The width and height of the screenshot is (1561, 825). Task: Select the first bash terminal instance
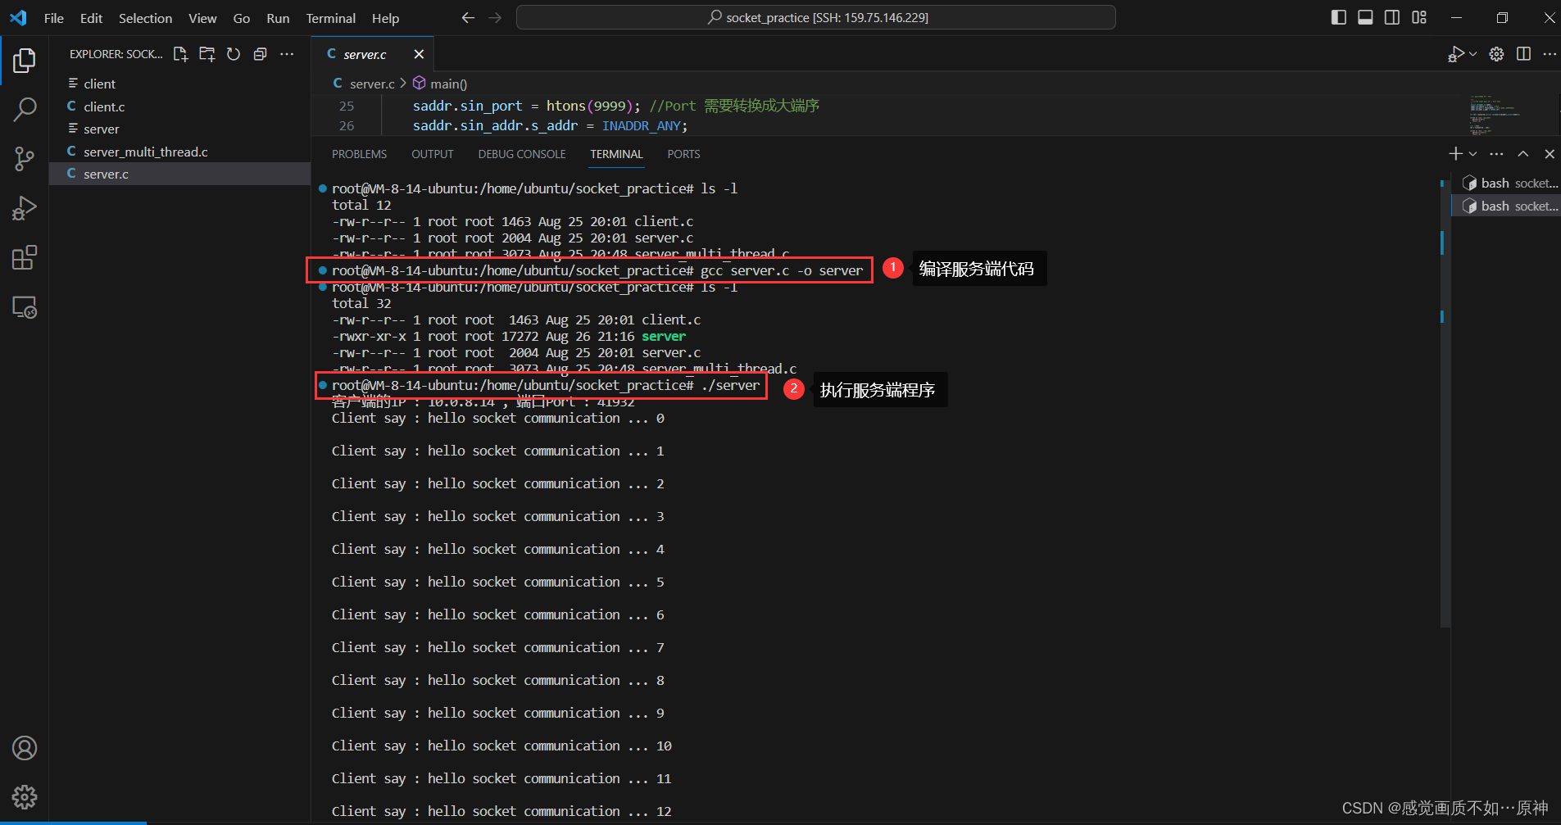tap(1507, 183)
